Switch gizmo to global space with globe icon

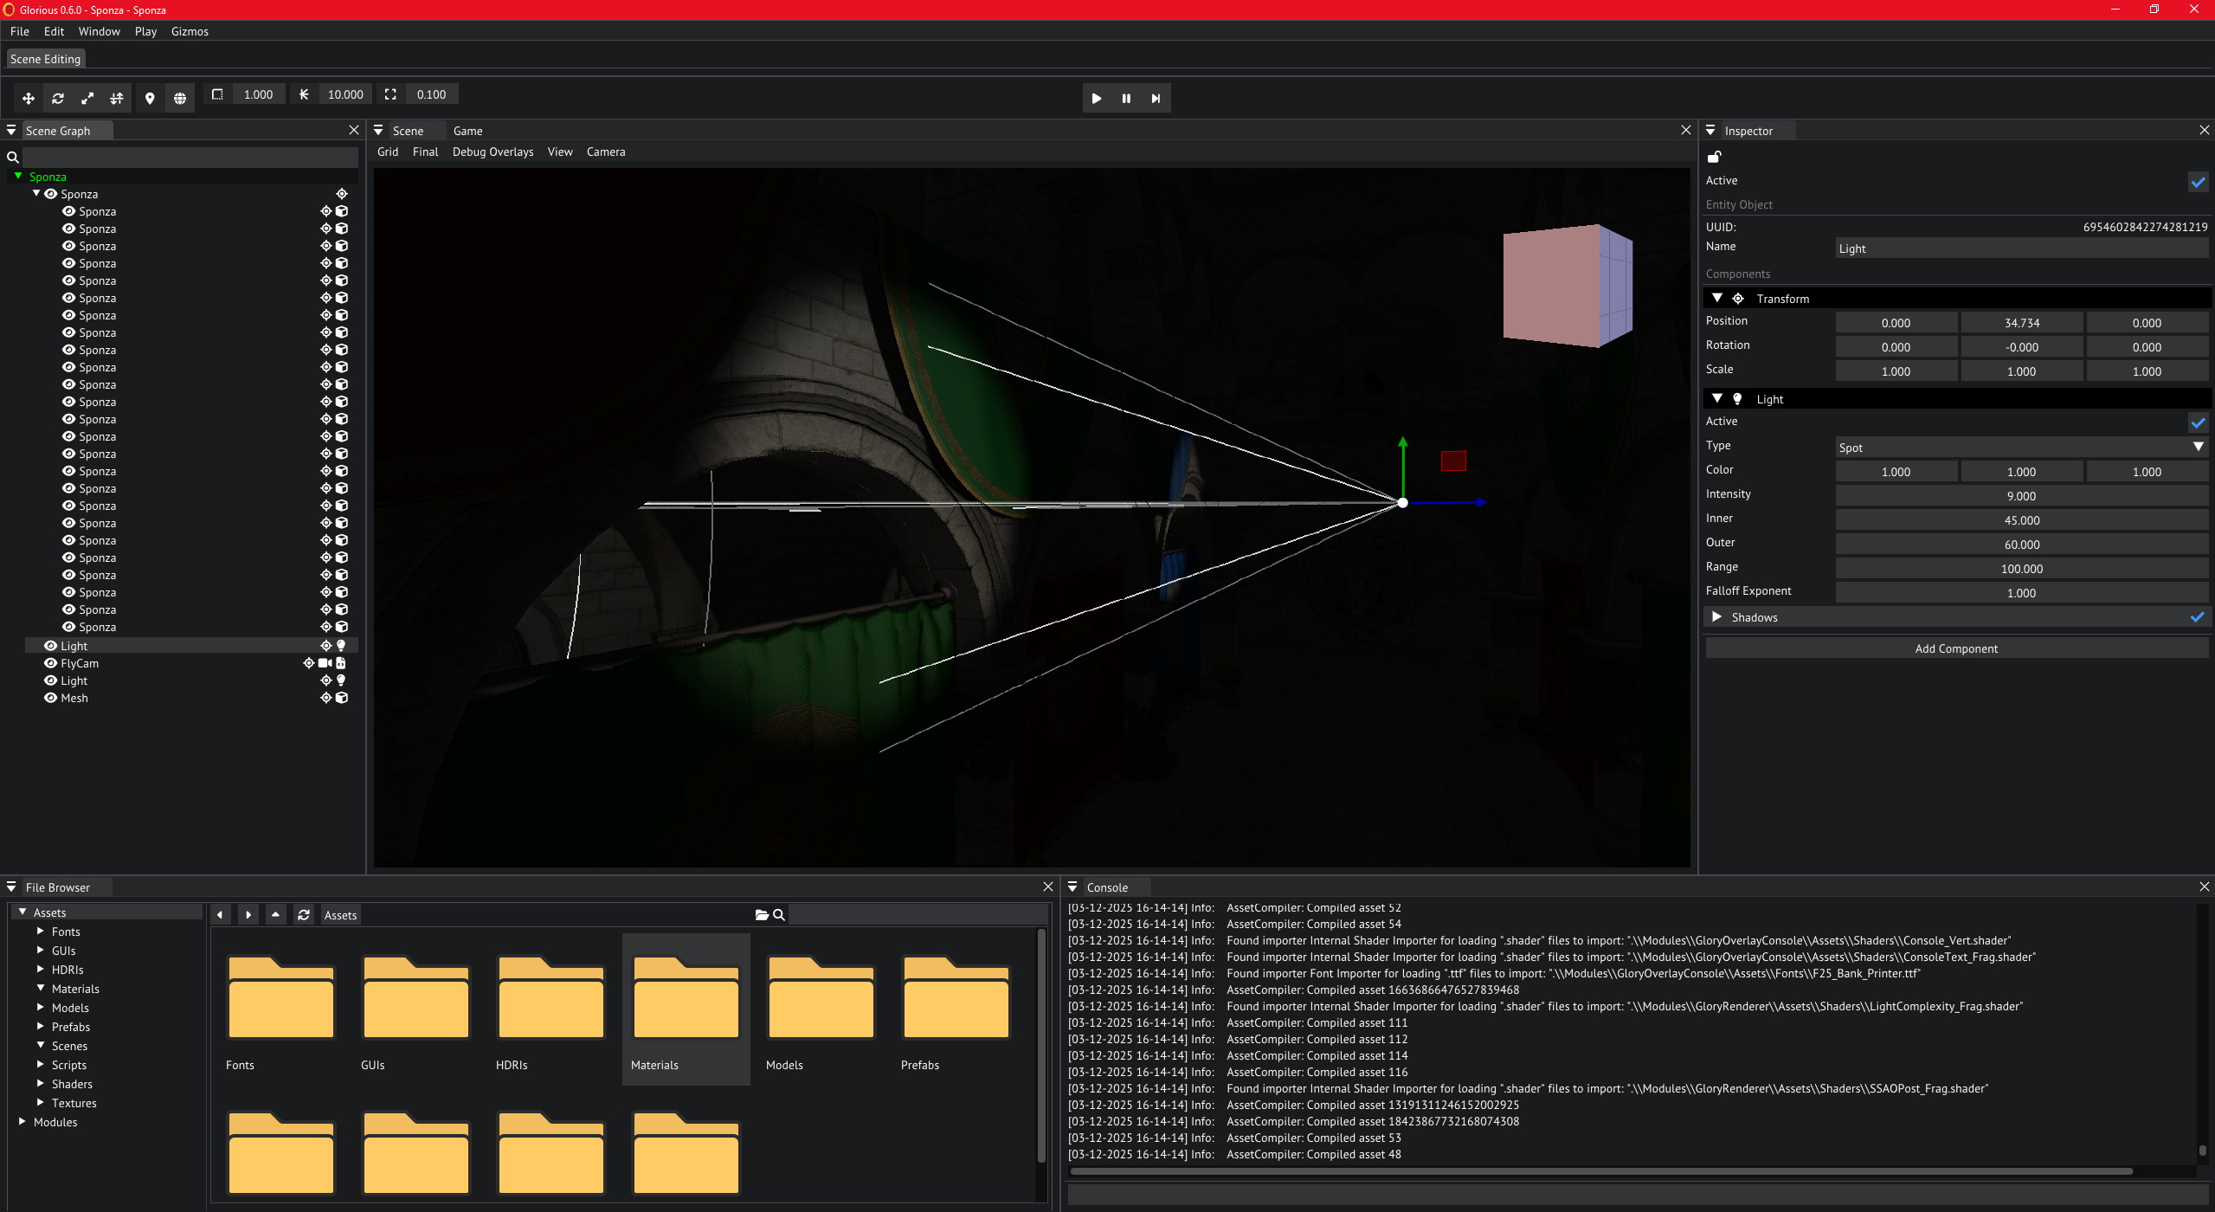[180, 98]
